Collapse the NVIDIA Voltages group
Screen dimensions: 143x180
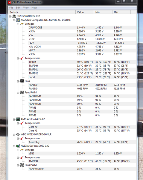point(18,150)
